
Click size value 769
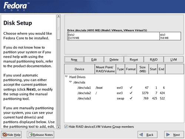[146, 98]
